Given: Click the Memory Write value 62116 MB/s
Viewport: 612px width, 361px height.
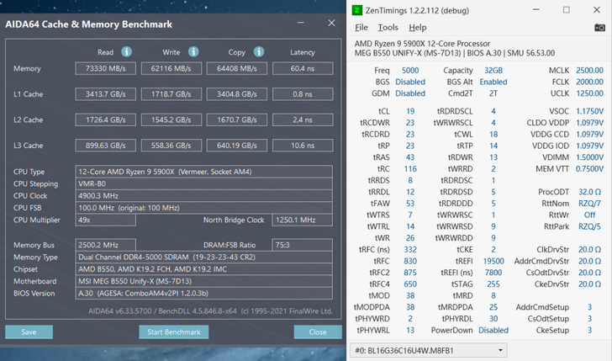Looking at the screenshot, I should 171,68.
